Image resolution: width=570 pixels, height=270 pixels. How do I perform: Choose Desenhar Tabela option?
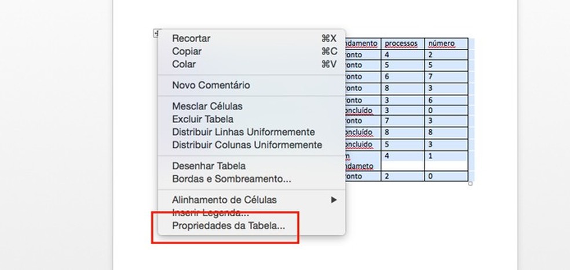[x=209, y=166]
